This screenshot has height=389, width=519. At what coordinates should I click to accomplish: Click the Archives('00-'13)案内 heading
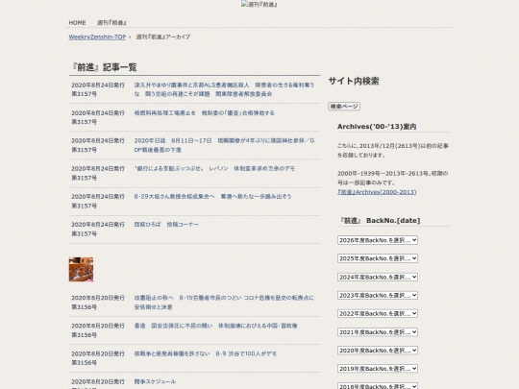click(377, 127)
